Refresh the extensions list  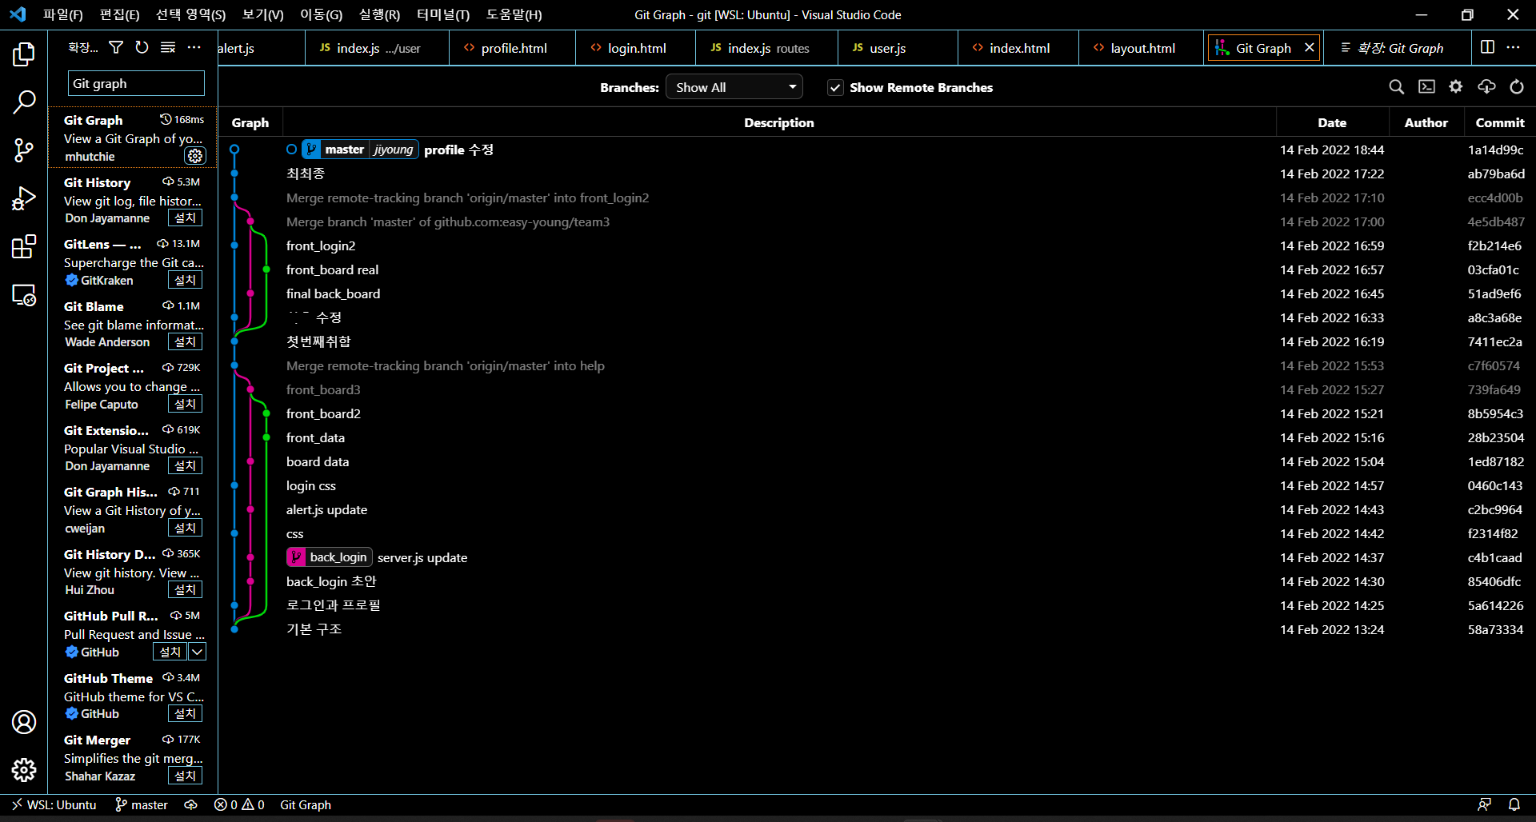click(x=142, y=48)
